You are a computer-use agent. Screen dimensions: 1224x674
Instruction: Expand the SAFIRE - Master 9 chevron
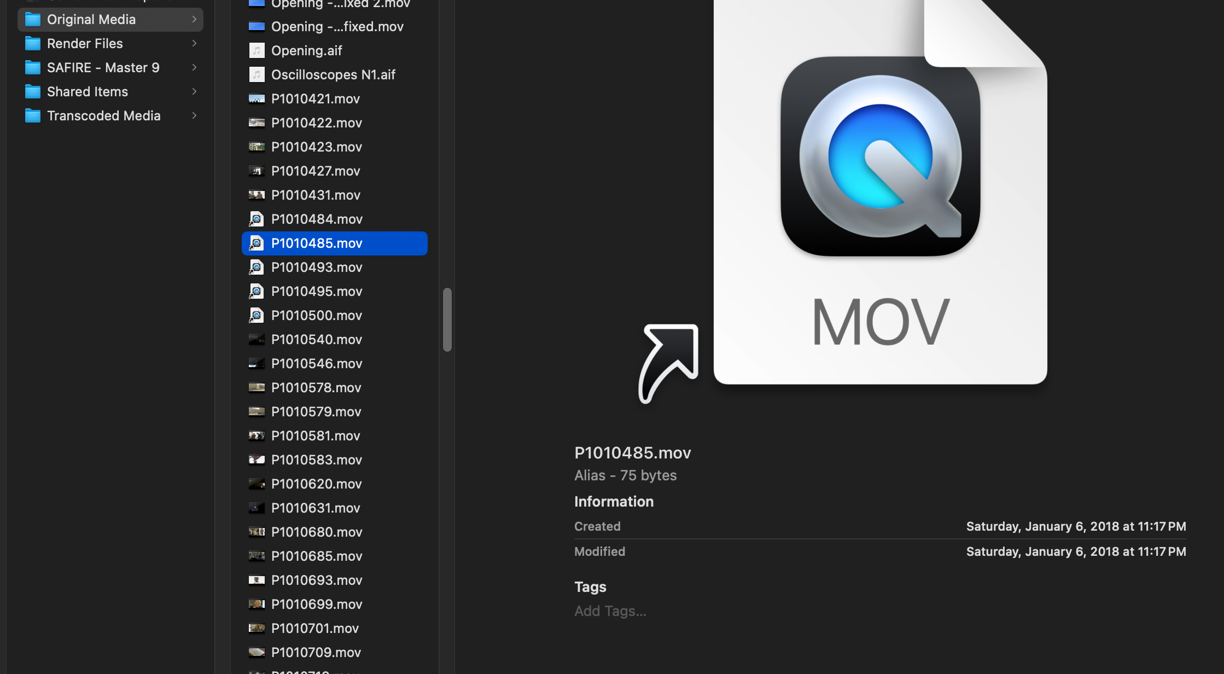(x=194, y=68)
